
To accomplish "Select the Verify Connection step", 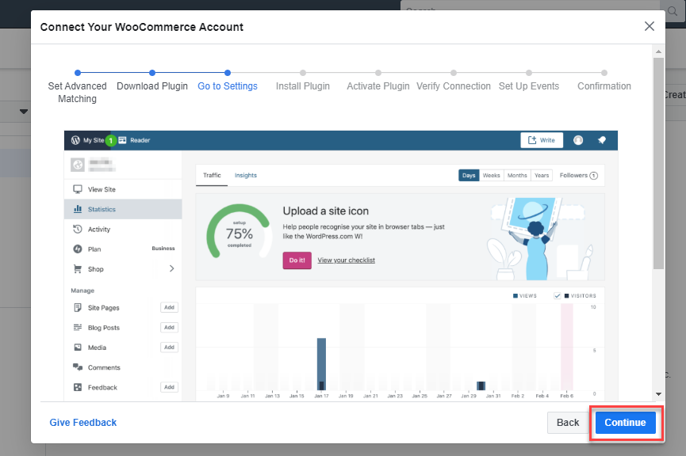I will click(x=454, y=82).
